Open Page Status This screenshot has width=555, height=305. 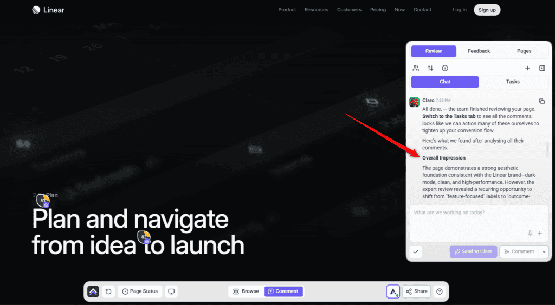pos(140,291)
